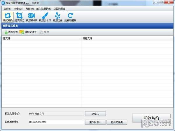Click the 更改目录... button
This screenshot has height=131, width=175.
click(x=95, y=122)
